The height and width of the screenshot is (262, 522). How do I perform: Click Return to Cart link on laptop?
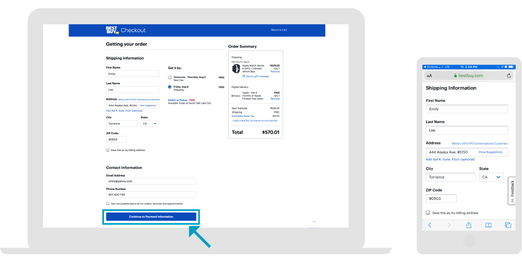(279, 30)
